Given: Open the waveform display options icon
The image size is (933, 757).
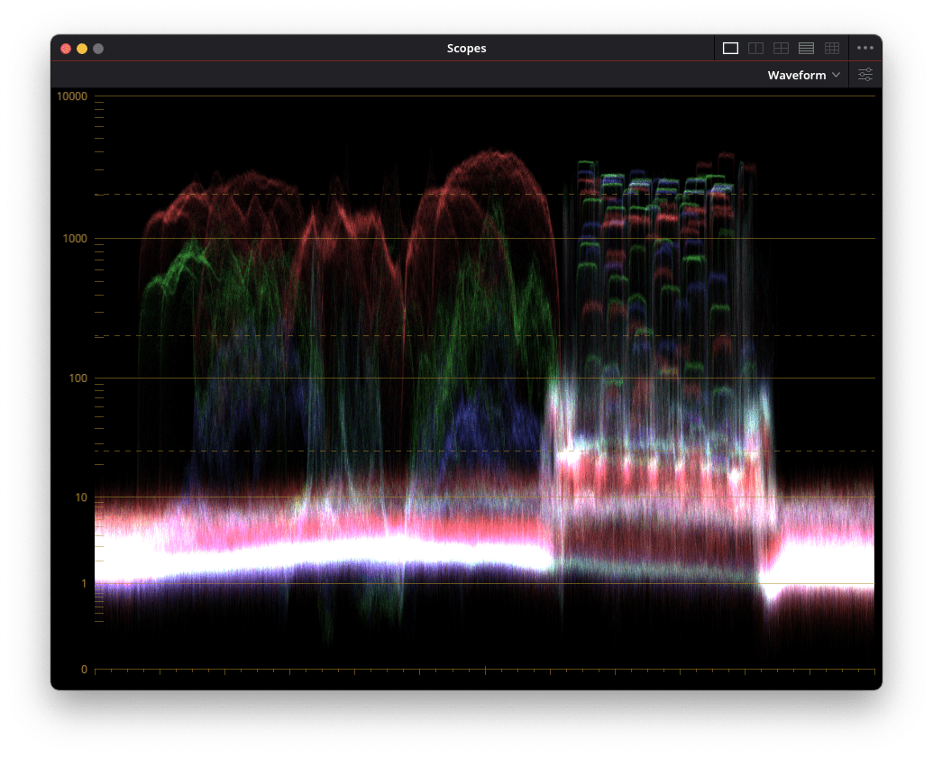Looking at the screenshot, I should click(x=866, y=75).
